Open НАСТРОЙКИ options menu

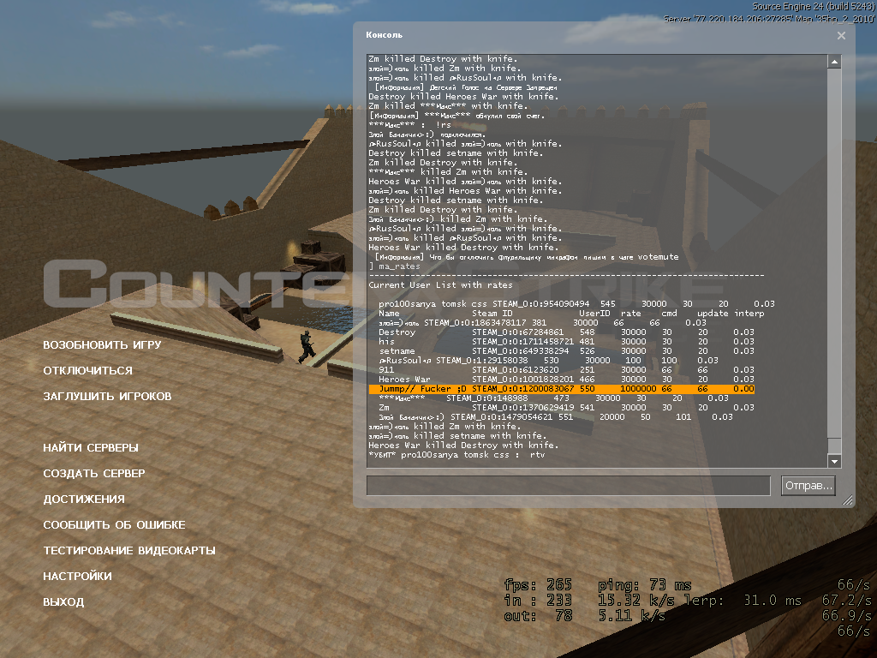[x=77, y=577]
